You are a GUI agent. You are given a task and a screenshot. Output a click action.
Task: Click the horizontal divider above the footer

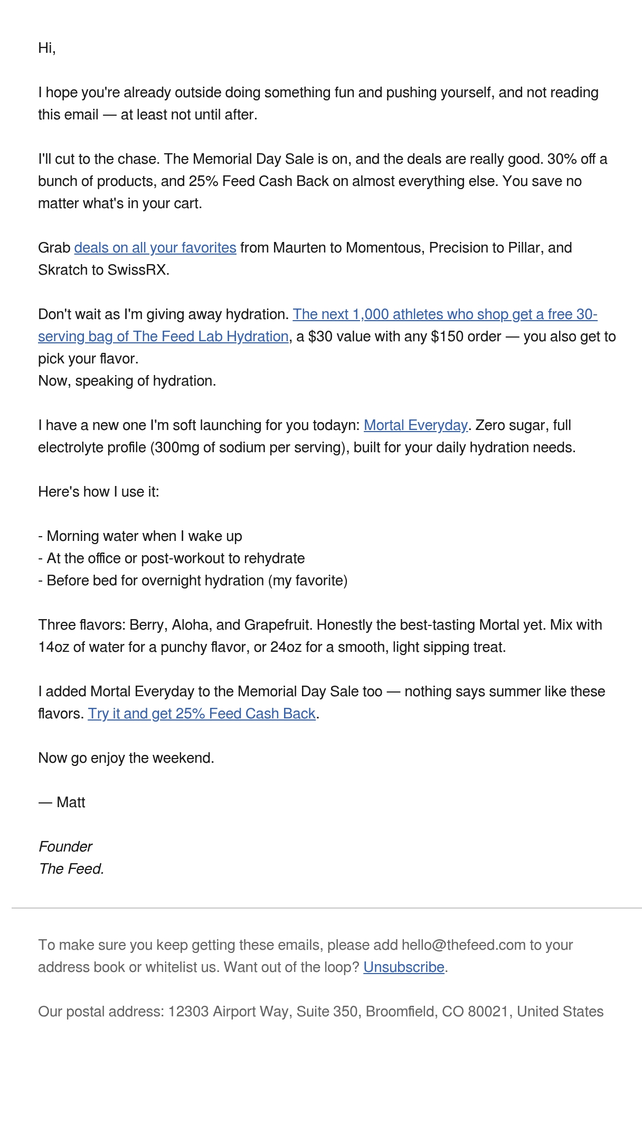pos(326,908)
